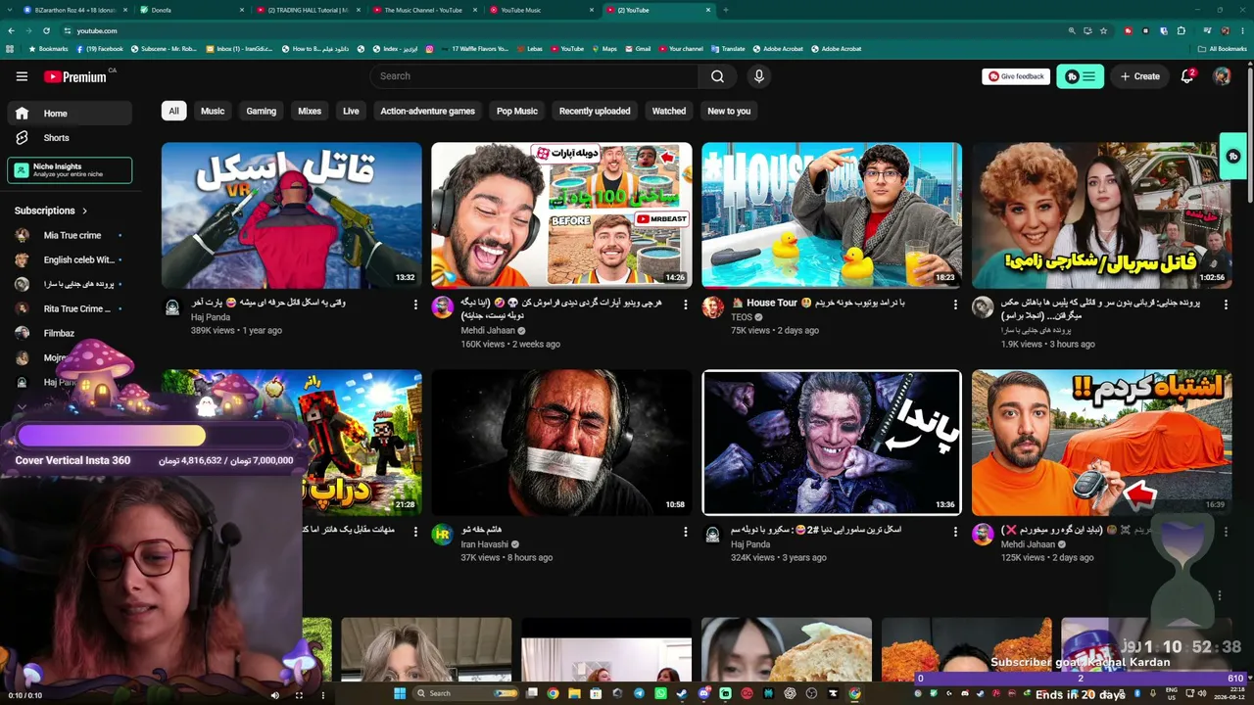Open Mia True crime subscription
Screen dimensions: 1254x705
(x=70, y=235)
